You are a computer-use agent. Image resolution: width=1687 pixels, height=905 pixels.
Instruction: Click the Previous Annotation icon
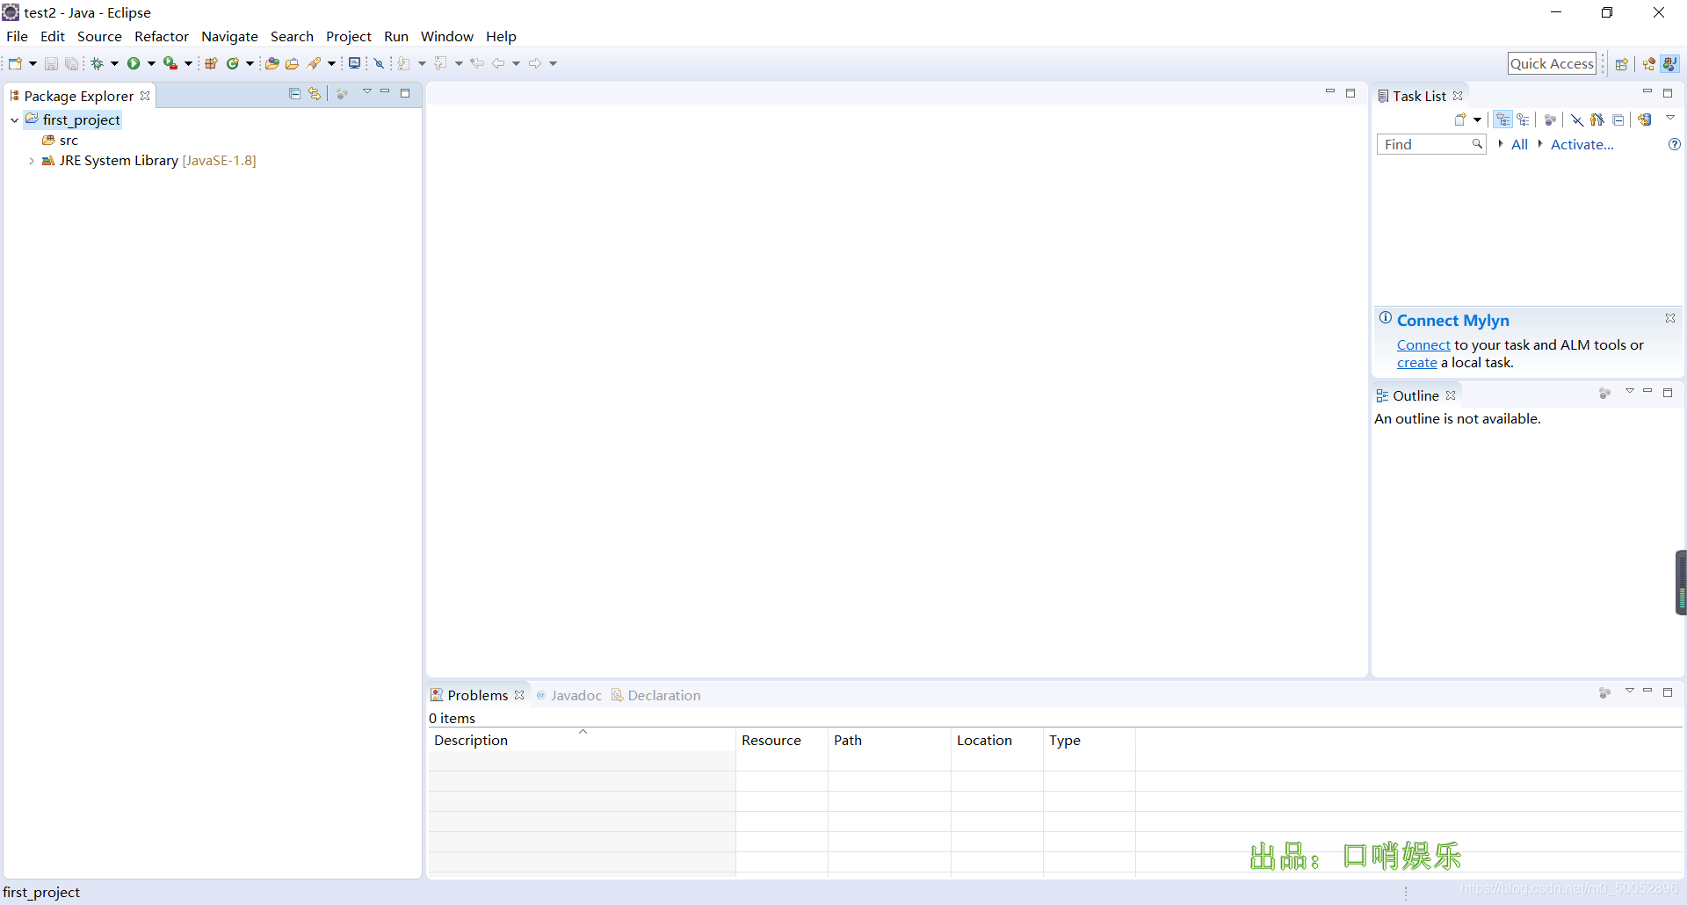pyautogui.click(x=441, y=63)
